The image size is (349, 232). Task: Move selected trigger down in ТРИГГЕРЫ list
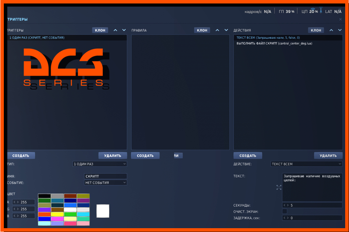pos(124,30)
